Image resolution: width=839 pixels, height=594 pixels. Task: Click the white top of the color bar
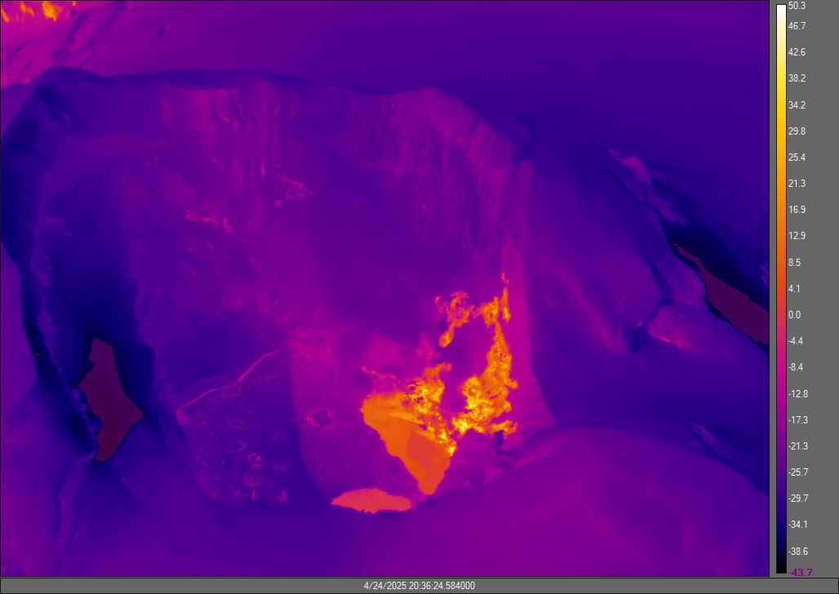(780, 10)
